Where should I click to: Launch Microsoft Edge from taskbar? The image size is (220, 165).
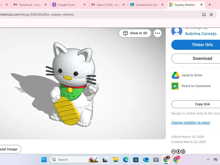tap(126, 160)
